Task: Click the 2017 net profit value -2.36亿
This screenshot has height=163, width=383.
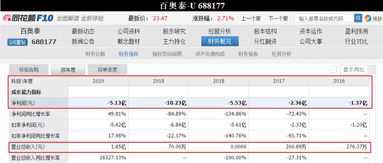Action: (x=297, y=103)
